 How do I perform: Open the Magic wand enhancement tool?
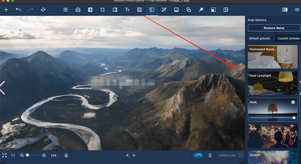(x=164, y=10)
